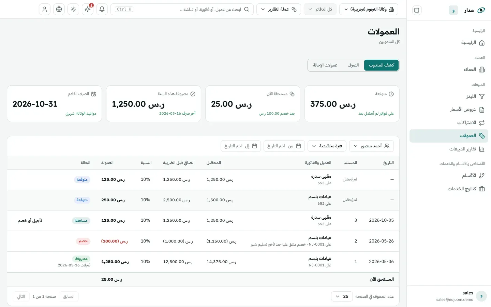Click the AI sparkle icon with badge

click(x=88, y=9)
